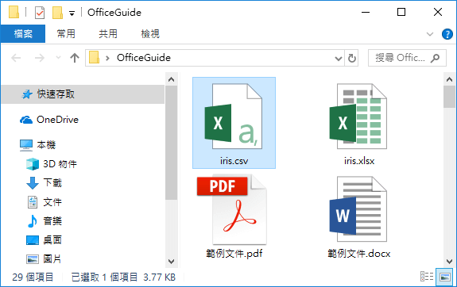Expand the ribbon with the chevron
This screenshot has width=457, height=287.
pos(430,34)
